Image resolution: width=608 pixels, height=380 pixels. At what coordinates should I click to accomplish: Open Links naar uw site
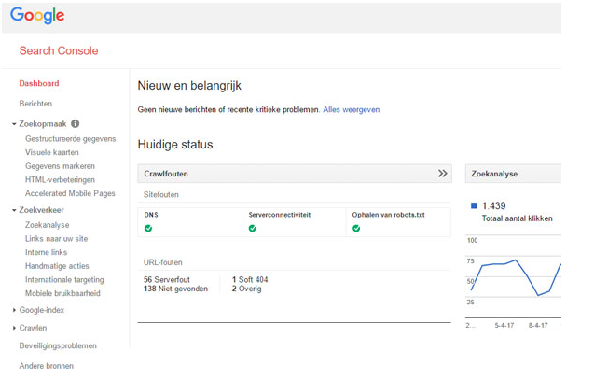[x=57, y=239]
